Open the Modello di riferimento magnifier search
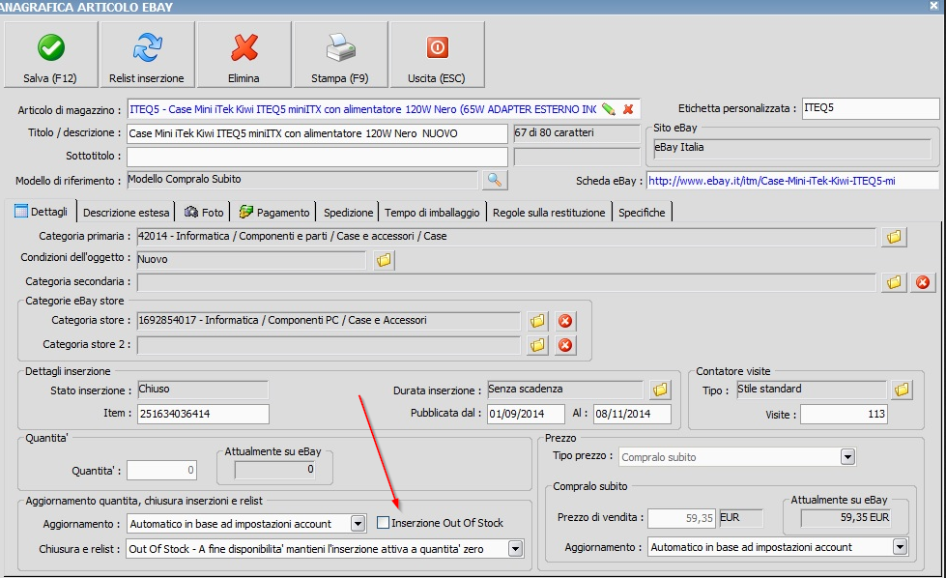Screen dimensions: 946x578 pyautogui.click(x=494, y=180)
